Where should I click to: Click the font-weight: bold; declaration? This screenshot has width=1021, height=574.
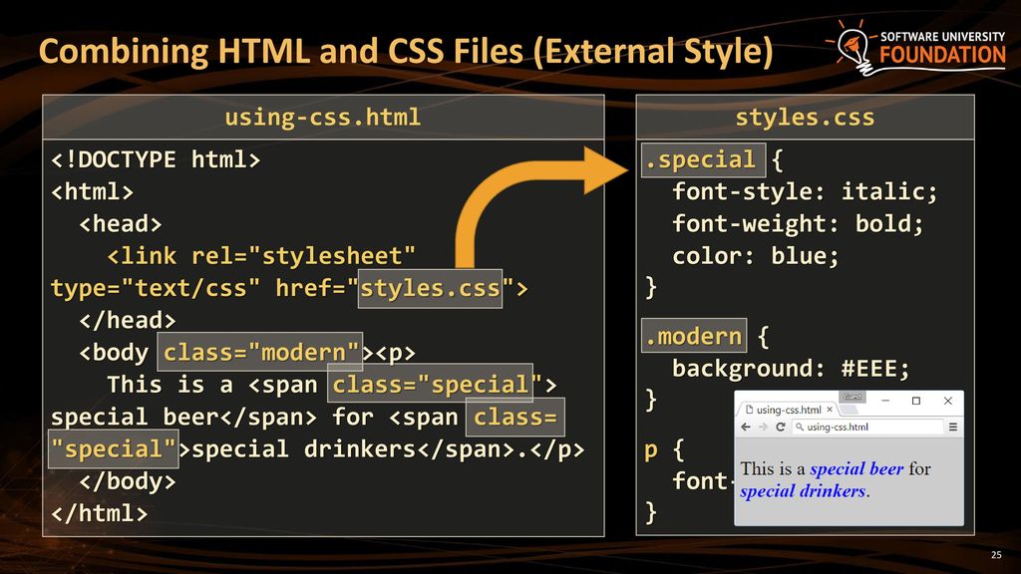[798, 224]
